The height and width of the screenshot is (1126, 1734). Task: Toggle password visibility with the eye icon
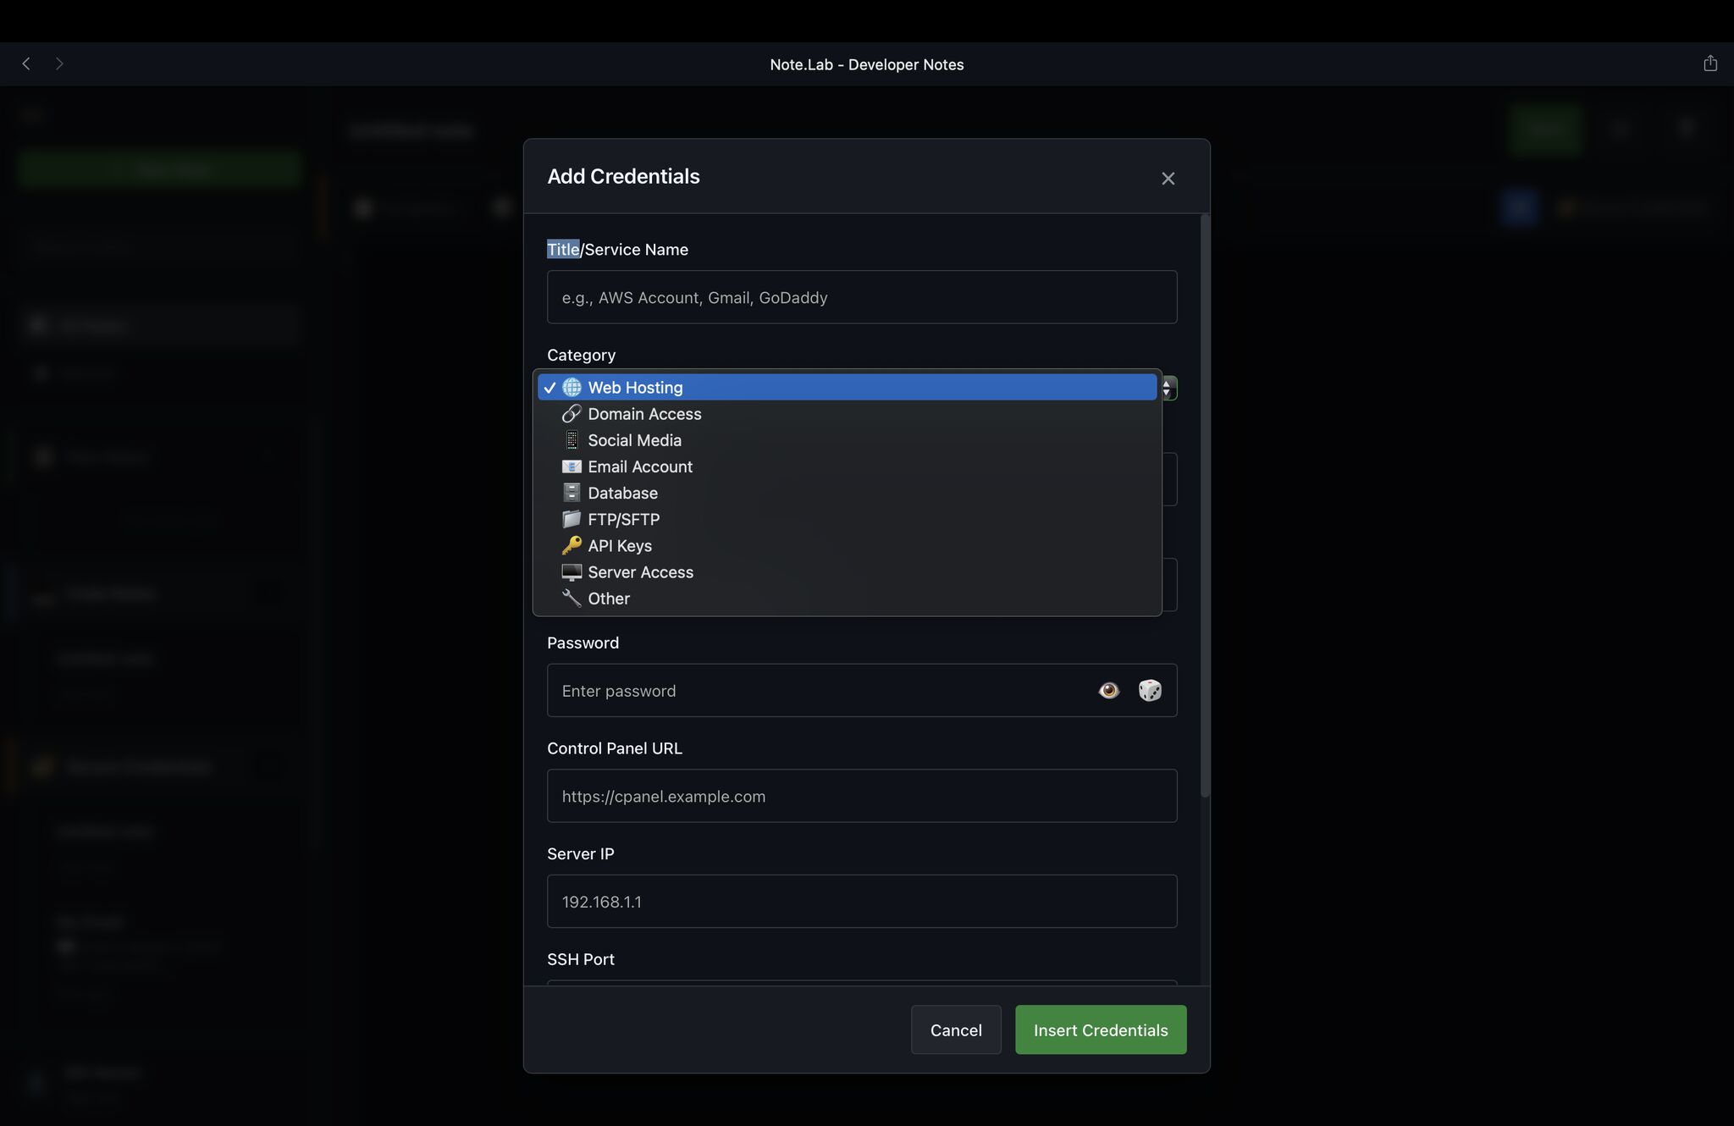1108,691
